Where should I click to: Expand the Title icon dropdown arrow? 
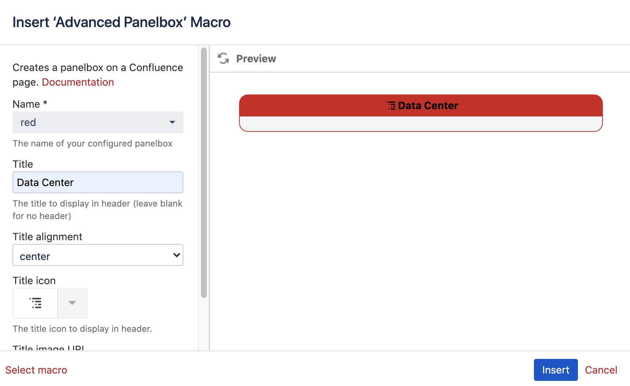[72, 303]
